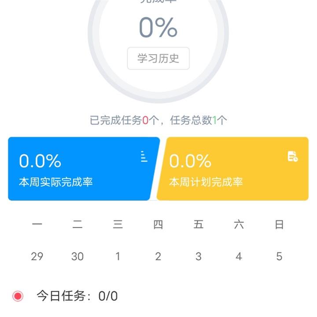Select date 4 in the week calendar
Image resolution: width=317 pixels, height=317 pixels.
pos(239,256)
